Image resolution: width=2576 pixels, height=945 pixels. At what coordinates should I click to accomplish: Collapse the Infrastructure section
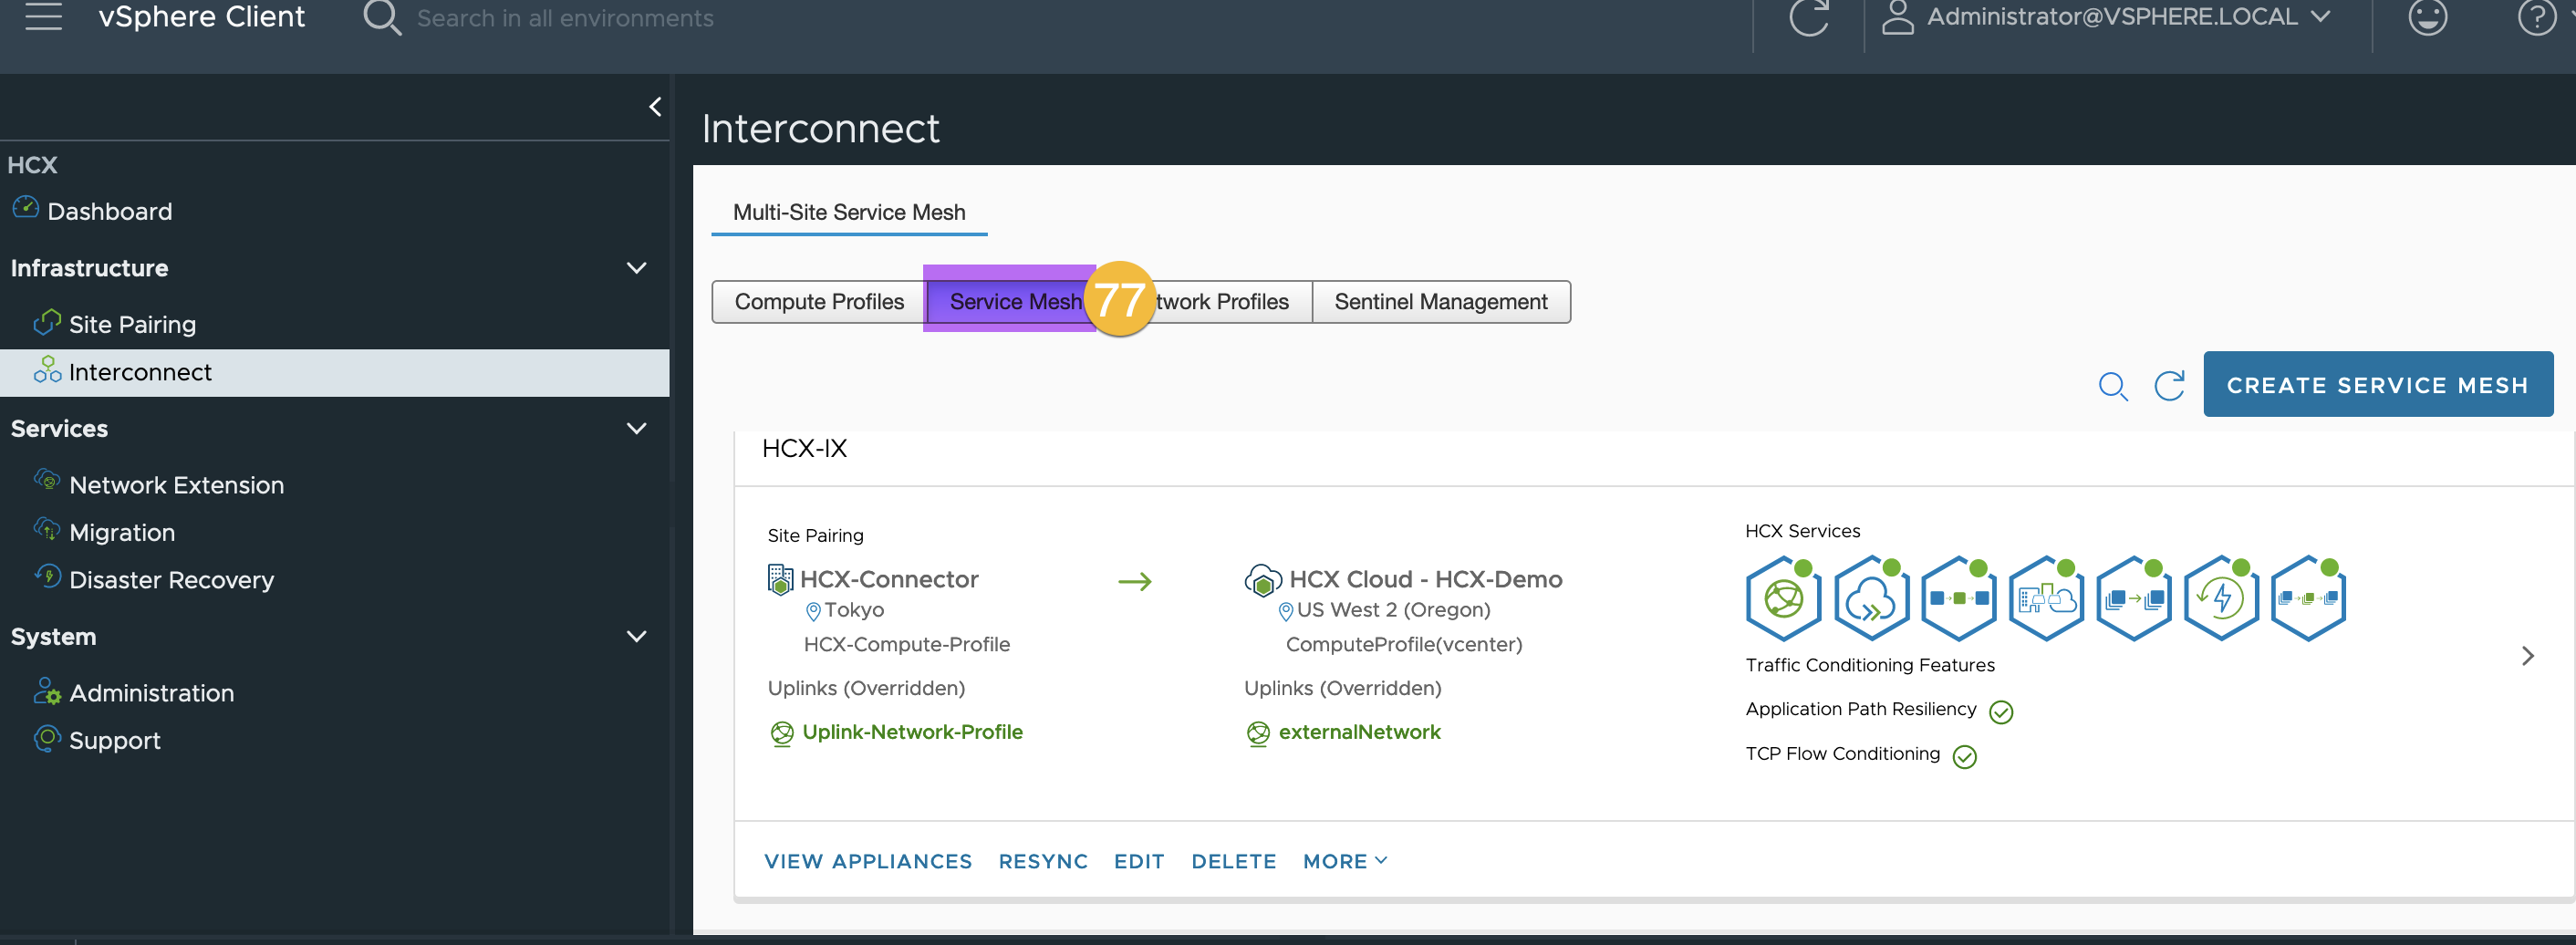636,268
